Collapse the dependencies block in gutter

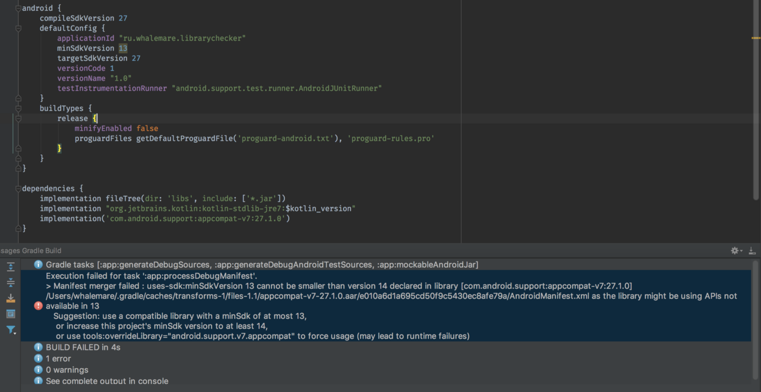(x=18, y=188)
